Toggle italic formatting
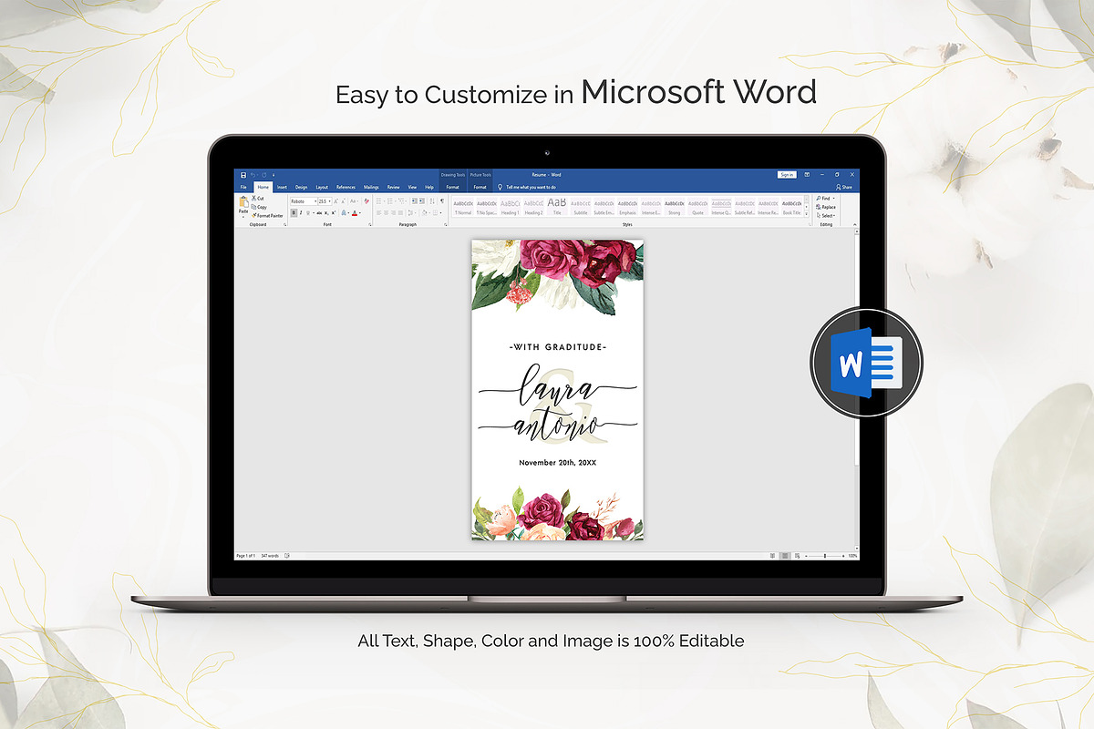 tap(301, 212)
